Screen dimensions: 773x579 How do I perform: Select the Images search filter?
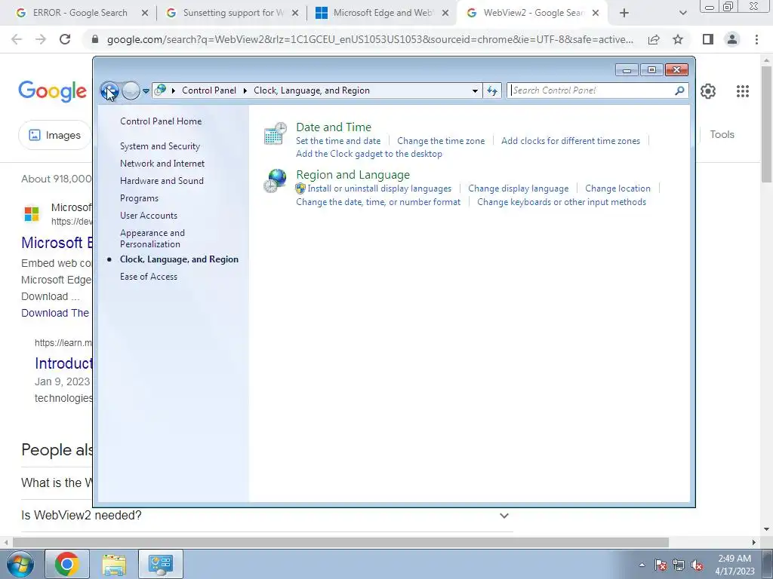click(54, 135)
